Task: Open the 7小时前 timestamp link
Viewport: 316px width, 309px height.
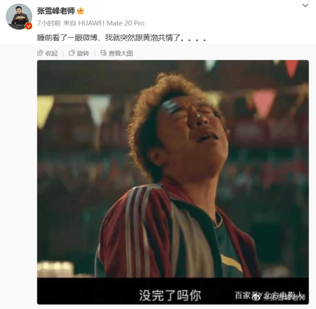Action: [x=49, y=23]
